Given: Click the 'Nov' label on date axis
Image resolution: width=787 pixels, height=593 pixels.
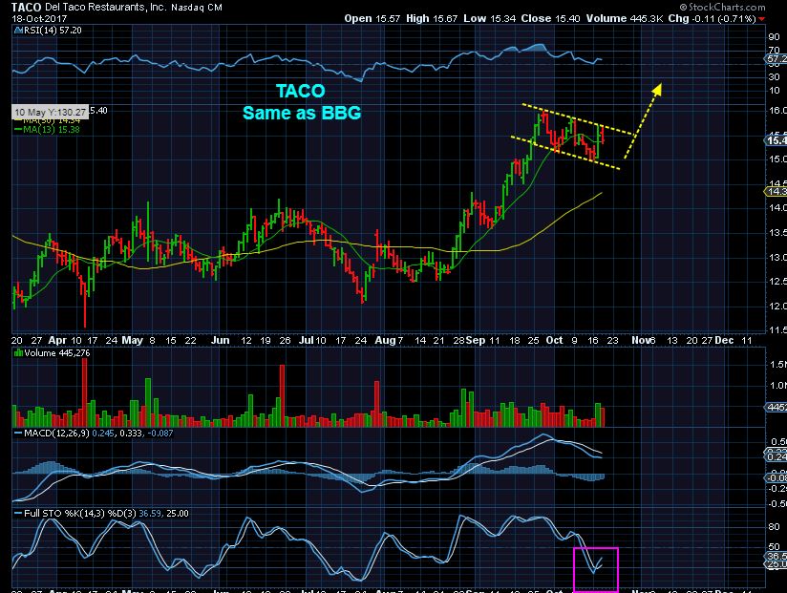Looking at the screenshot, I should 641,340.
